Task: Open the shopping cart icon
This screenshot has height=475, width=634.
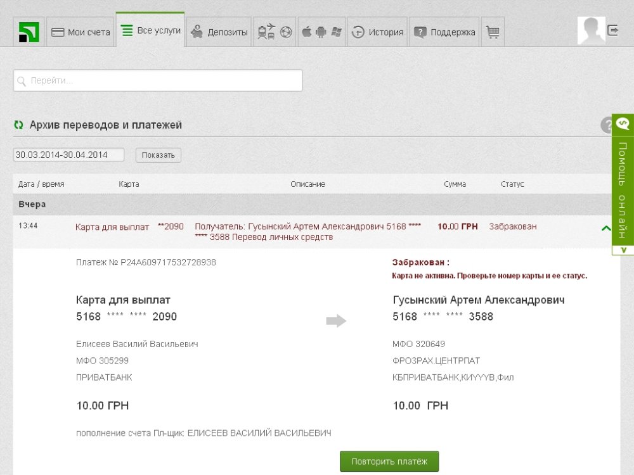Action: pos(493,32)
